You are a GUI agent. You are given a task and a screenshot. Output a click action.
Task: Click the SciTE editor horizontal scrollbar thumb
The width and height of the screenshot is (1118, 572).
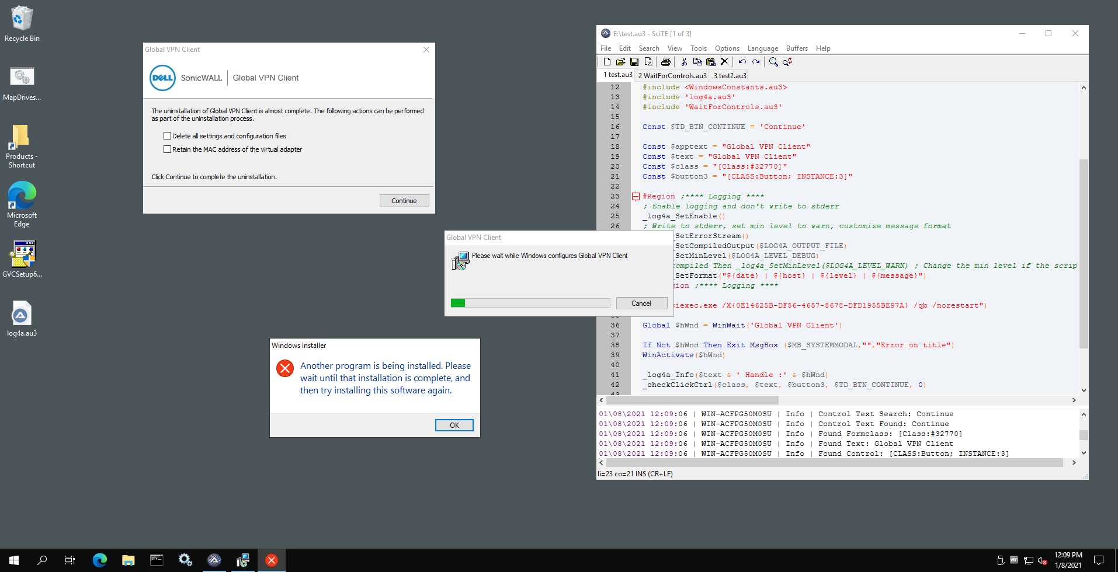693,400
